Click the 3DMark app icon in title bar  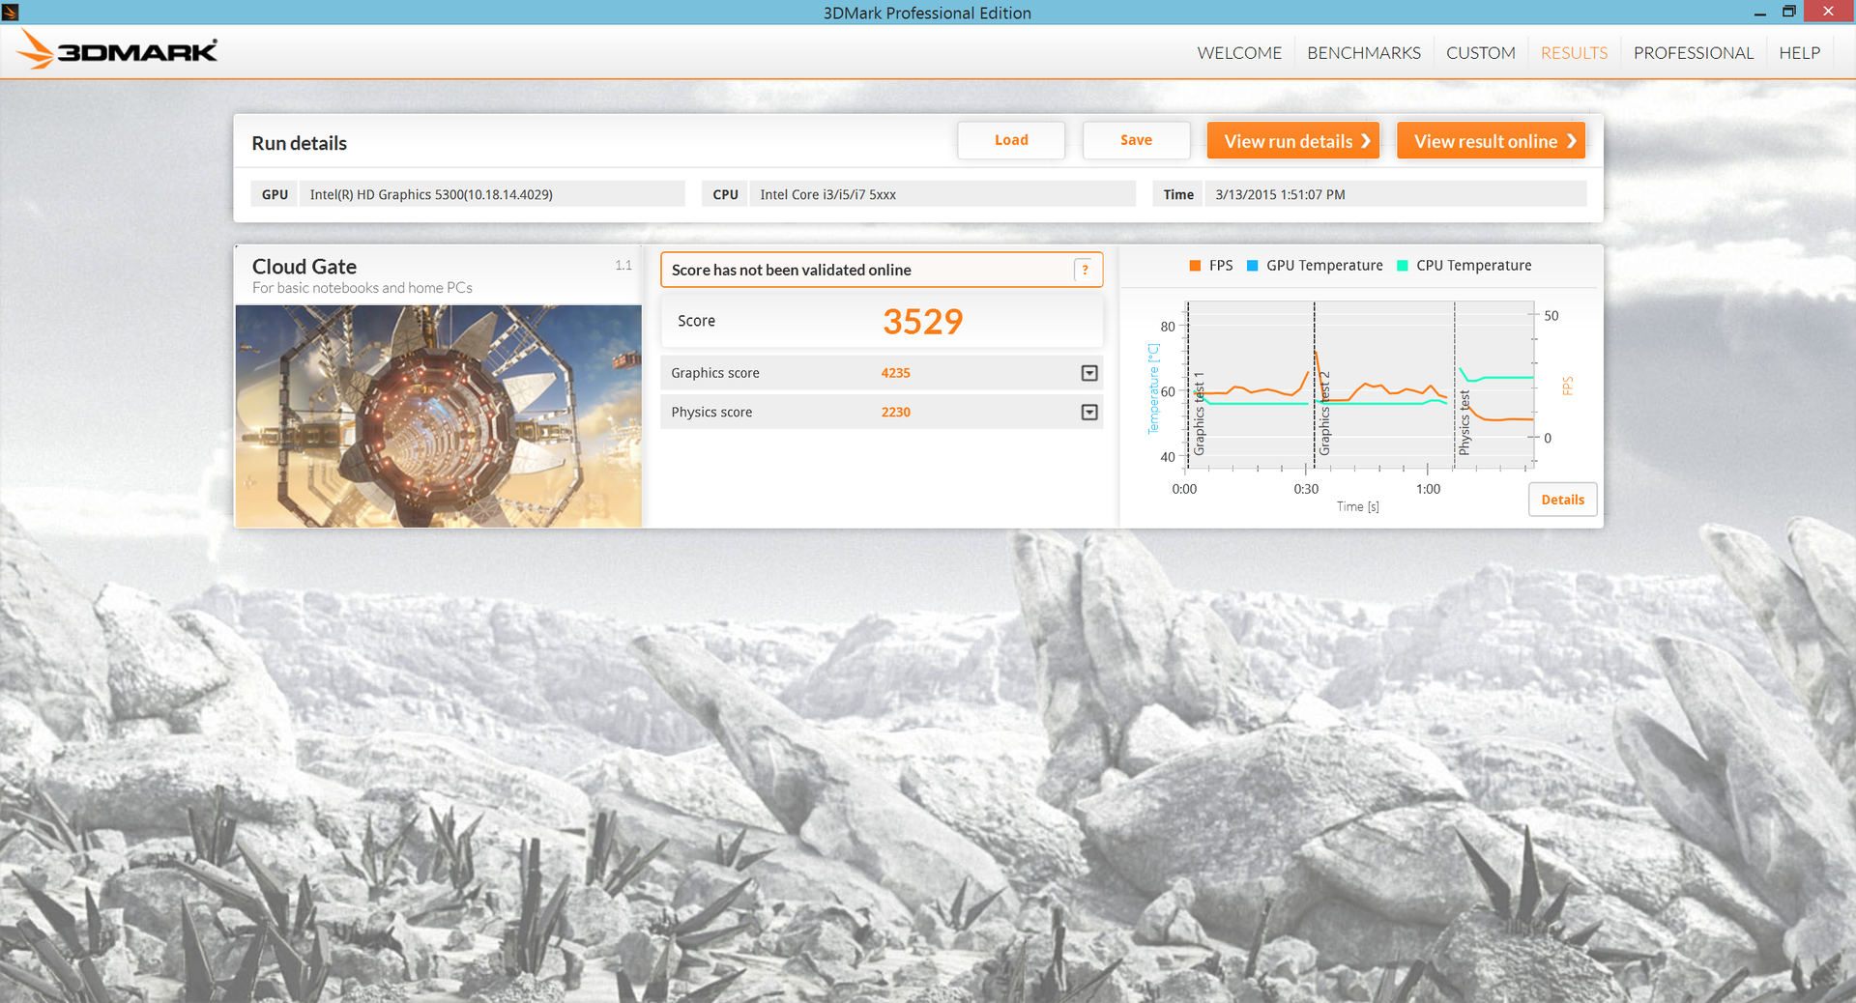click(11, 12)
